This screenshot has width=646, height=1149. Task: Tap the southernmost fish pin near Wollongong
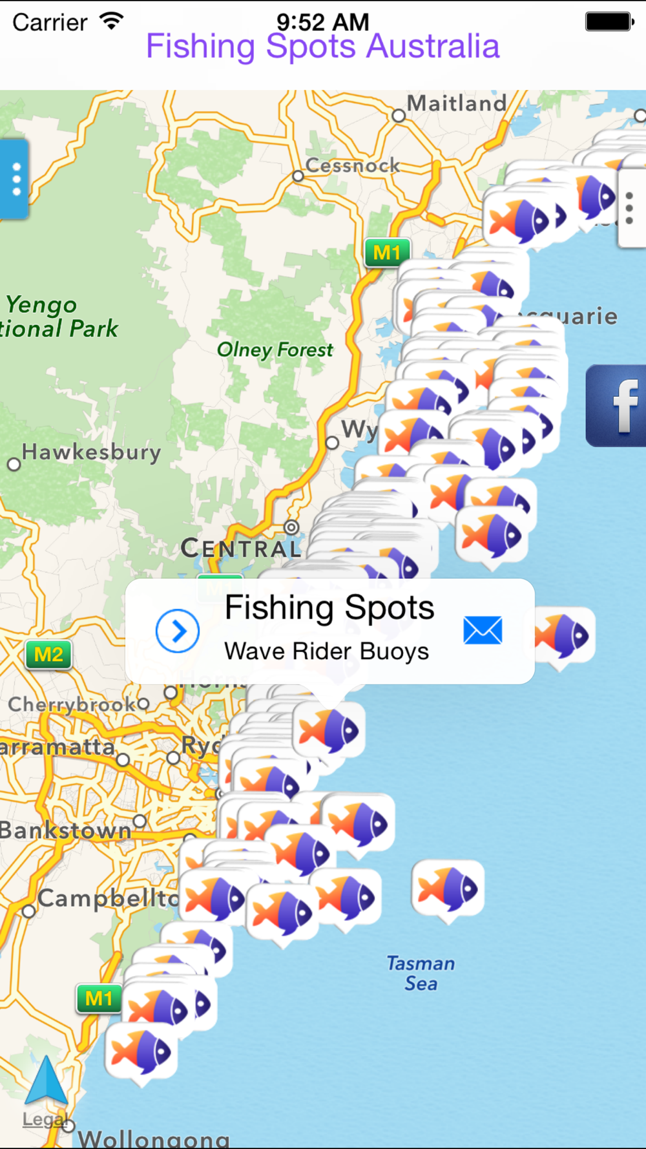pyautogui.click(x=141, y=1052)
